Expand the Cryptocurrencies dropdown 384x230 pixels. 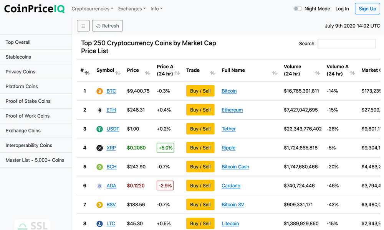click(92, 9)
